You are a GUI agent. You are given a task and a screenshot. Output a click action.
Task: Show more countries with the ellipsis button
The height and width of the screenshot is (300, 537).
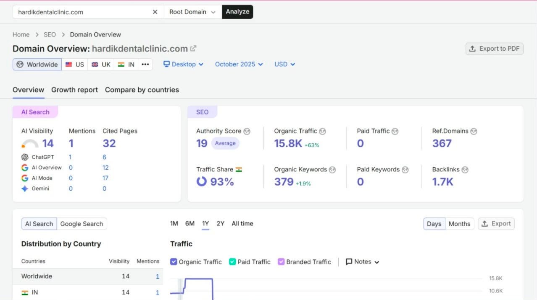[145, 64]
